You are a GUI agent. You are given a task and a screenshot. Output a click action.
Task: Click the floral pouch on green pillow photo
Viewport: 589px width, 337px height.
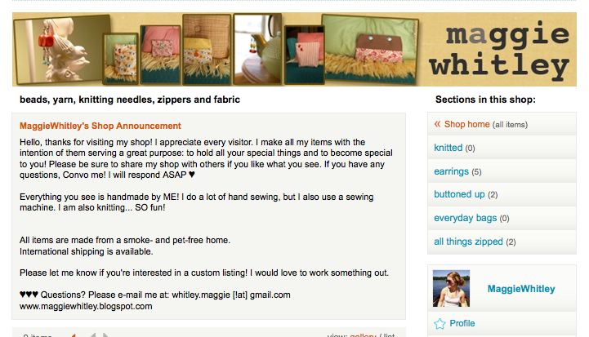pyautogui.click(x=121, y=59)
